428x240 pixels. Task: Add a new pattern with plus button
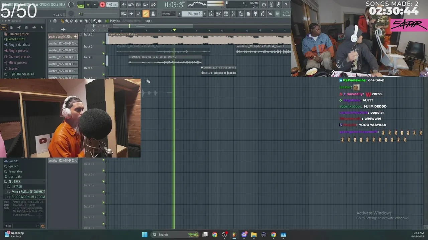pyautogui.click(x=205, y=14)
